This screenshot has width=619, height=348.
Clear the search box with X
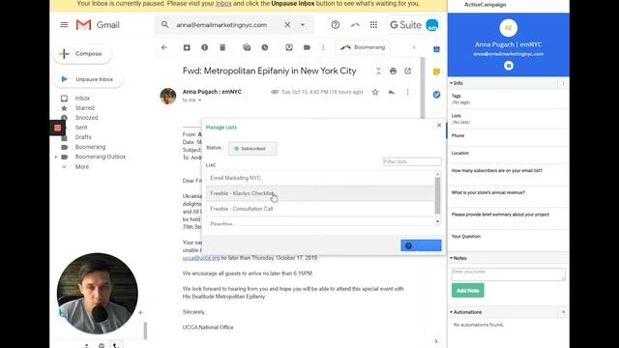point(287,25)
